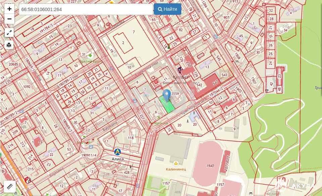The height and width of the screenshot is (196, 322).
Task: Click the Алиса blue circle icon
Action: [117, 152]
